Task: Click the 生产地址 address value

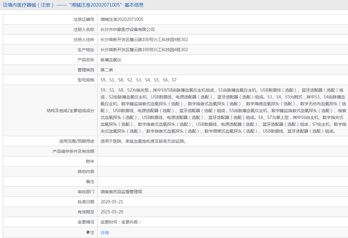Action: 144,50
